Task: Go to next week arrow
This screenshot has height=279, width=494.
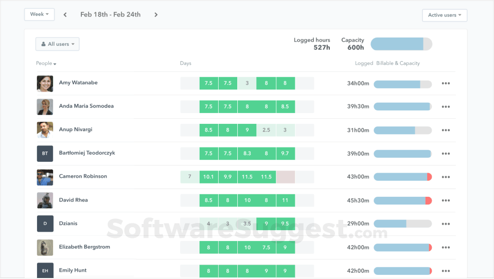Action: tap(156, 15)
